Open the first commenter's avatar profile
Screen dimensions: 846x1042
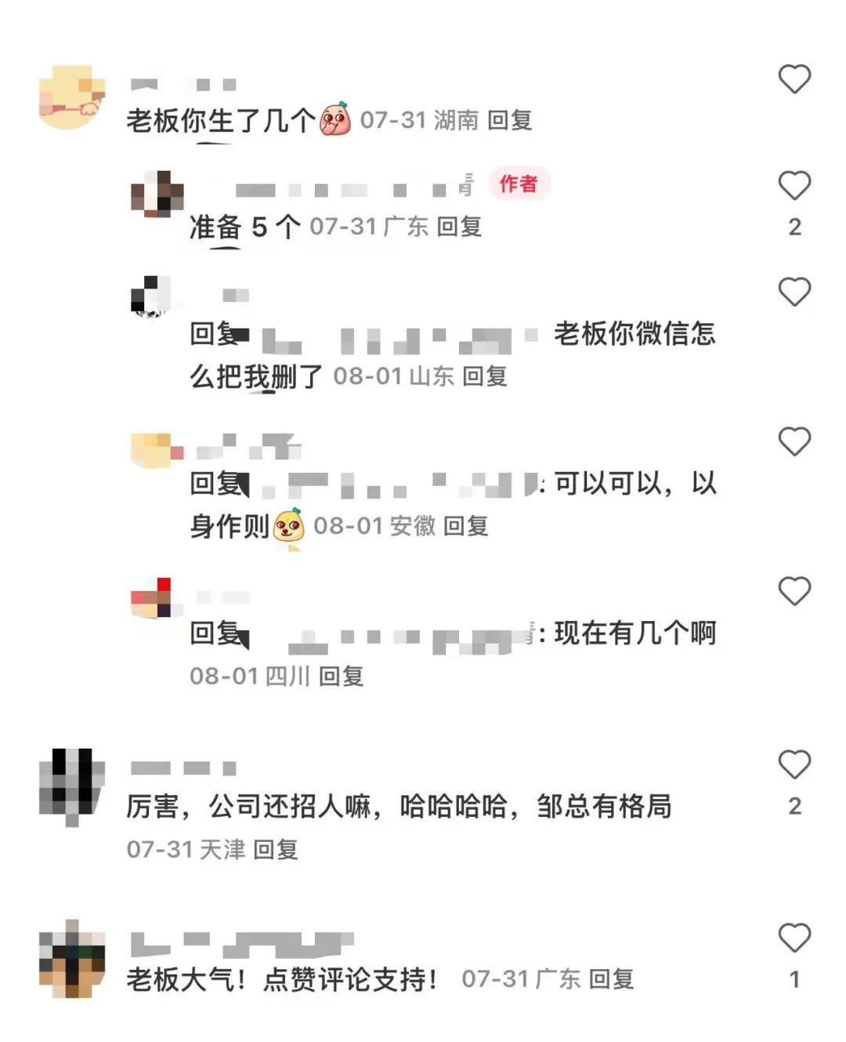click(72, 98)
